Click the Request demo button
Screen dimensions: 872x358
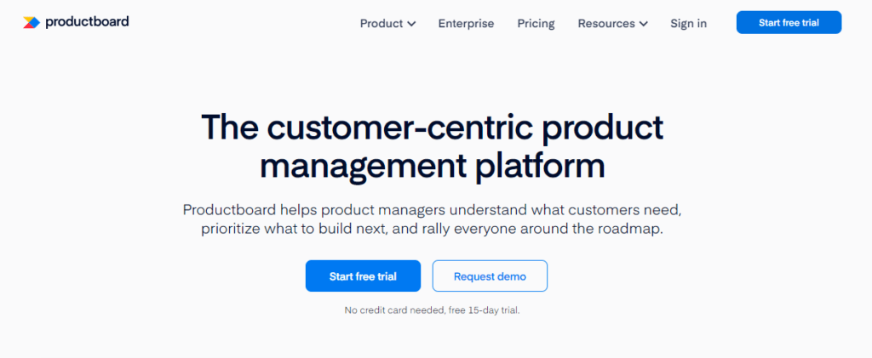pyautogui.click(x=490, y=276)
